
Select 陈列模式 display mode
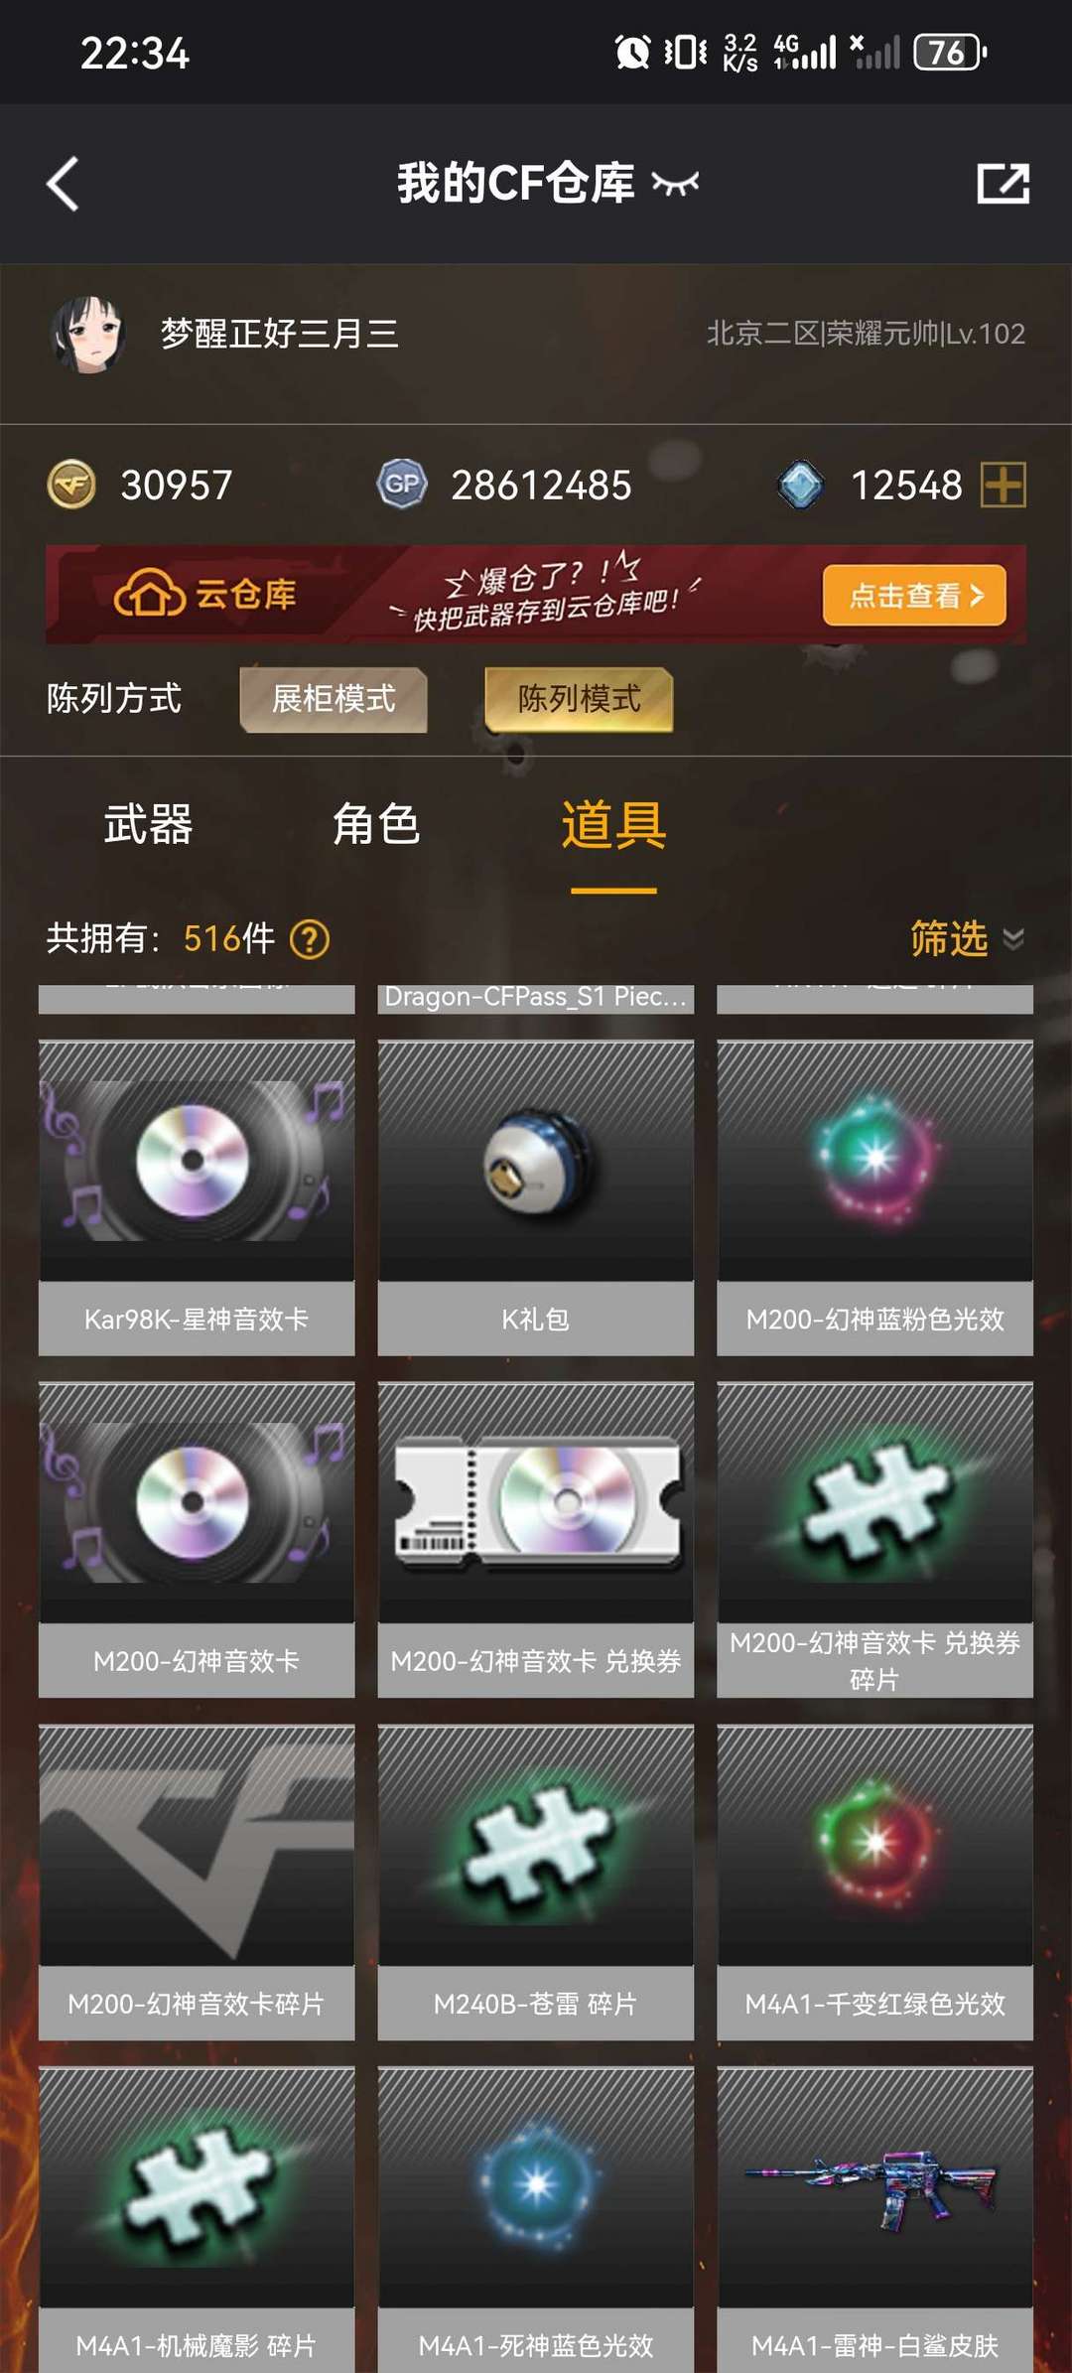[579, 699]
